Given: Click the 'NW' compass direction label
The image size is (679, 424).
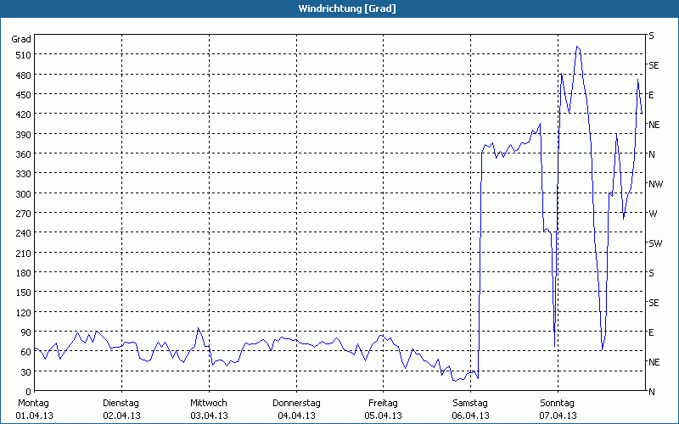Looking at the screenshot, I should (655, 184).
